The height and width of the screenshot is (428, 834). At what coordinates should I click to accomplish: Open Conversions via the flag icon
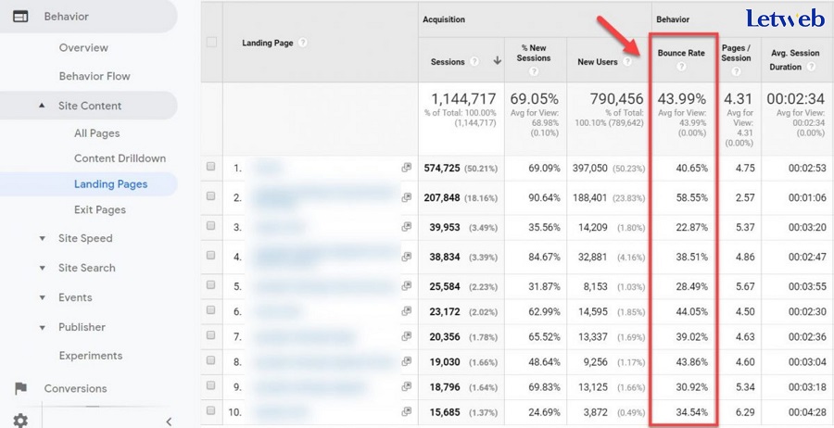(x=20, y=389)
